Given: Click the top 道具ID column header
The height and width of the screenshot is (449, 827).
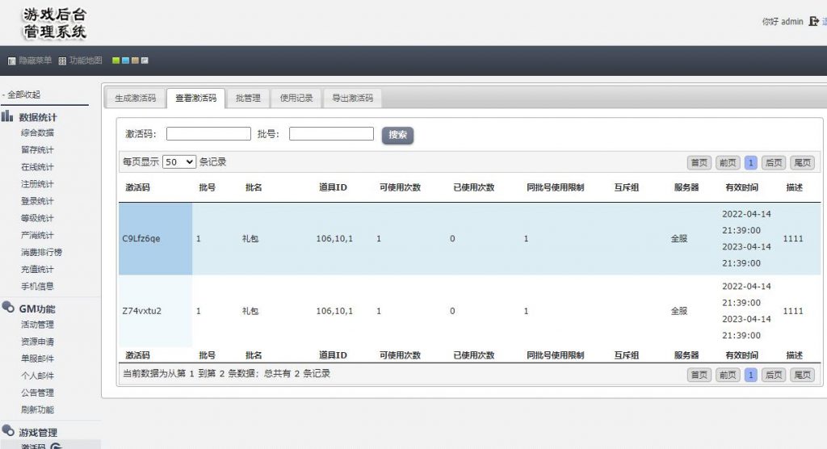Looking at the screenshot, I should pos(333,187).
